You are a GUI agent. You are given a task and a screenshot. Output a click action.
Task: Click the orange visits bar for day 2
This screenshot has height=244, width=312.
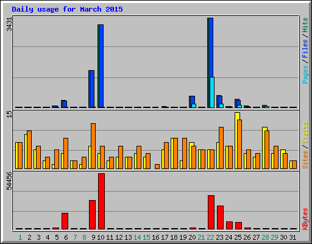tap(29, 149)
